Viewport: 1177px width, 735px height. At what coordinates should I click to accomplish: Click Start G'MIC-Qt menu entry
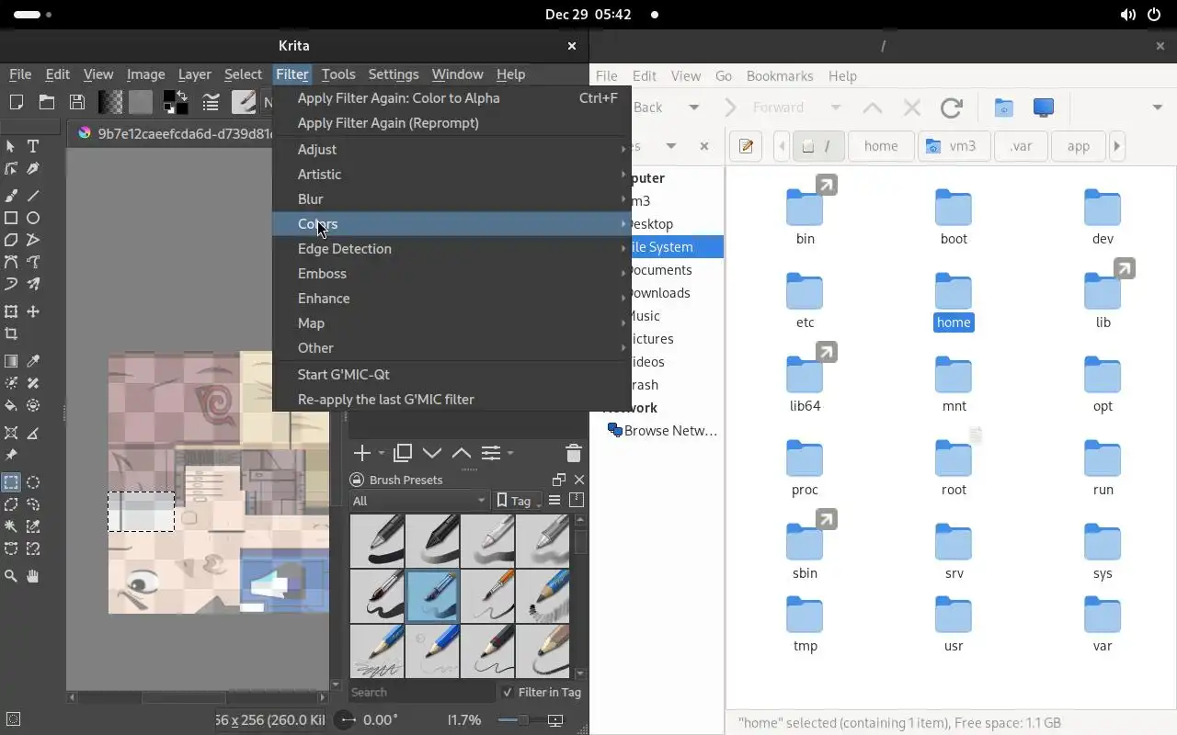pyautogui.click(x=451, y=374)
